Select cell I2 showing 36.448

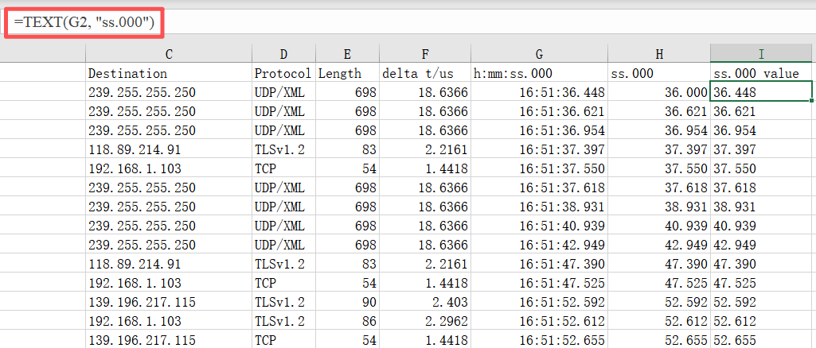[x=761, y=92]
